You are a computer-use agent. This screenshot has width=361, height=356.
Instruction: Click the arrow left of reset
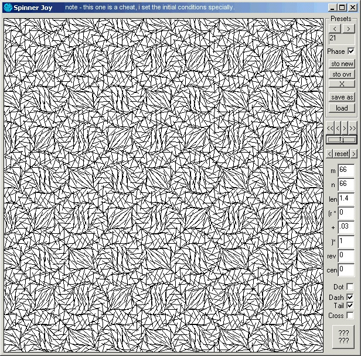point(330,154)
